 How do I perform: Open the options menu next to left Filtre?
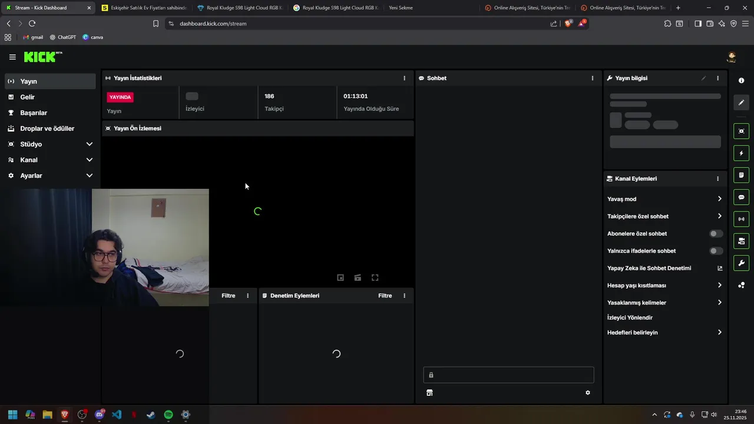[x=247, y=296]
